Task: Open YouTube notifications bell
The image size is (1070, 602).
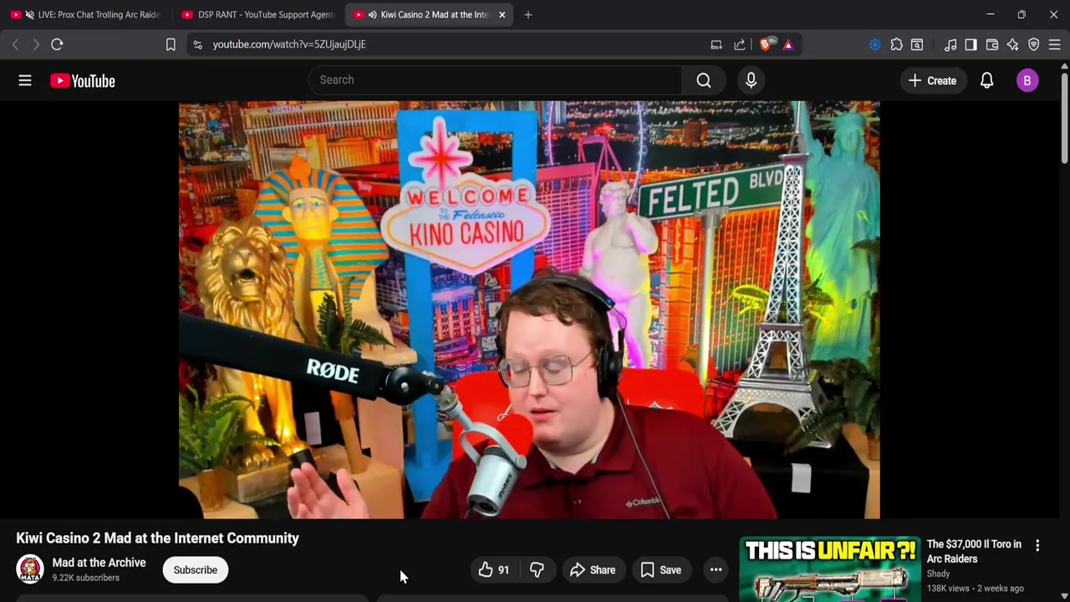Action: [x=986, y=80]
